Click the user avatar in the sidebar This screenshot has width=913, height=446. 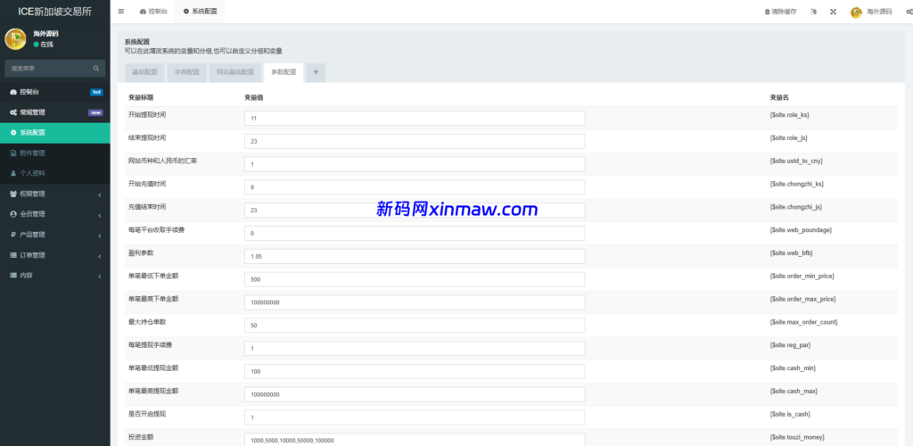(x=16, y=39)
